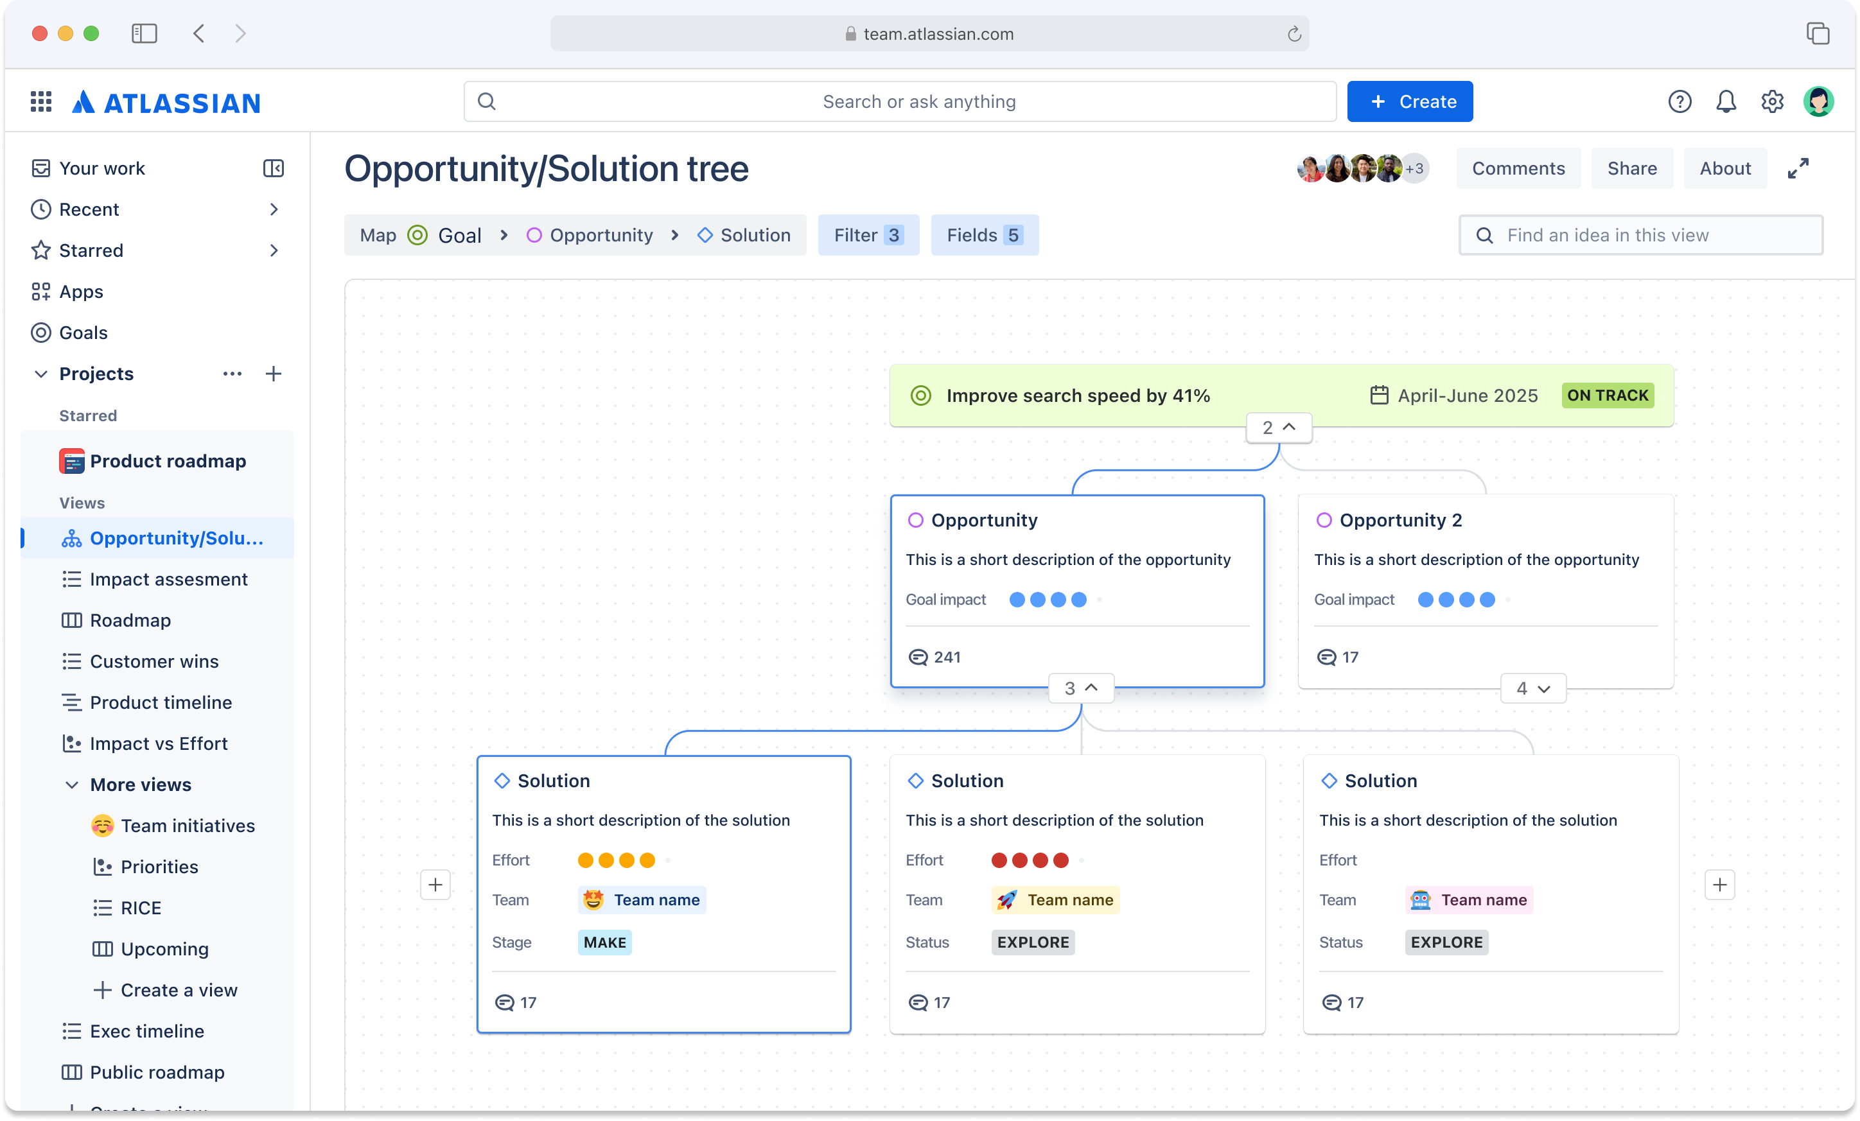Image resolution: width=1860 pixels, height=1121 pixels.
Task: Collapse the 3 child solutions under Opportunity
Action: tap(1081, 687)
